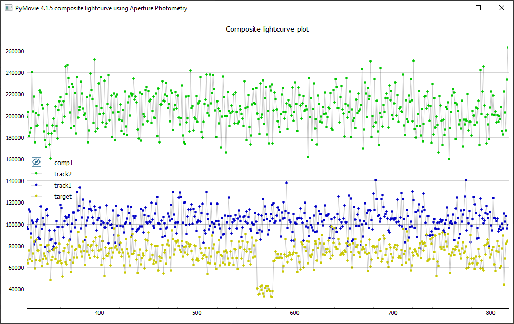Click the 100000 y-axis tick label
The width and height of the screenshot is (514, 324).
(x=12, y=225)
